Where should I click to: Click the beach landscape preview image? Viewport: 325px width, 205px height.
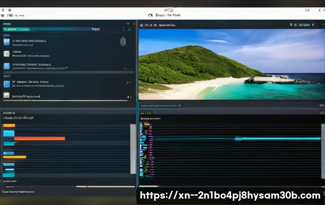231,64
